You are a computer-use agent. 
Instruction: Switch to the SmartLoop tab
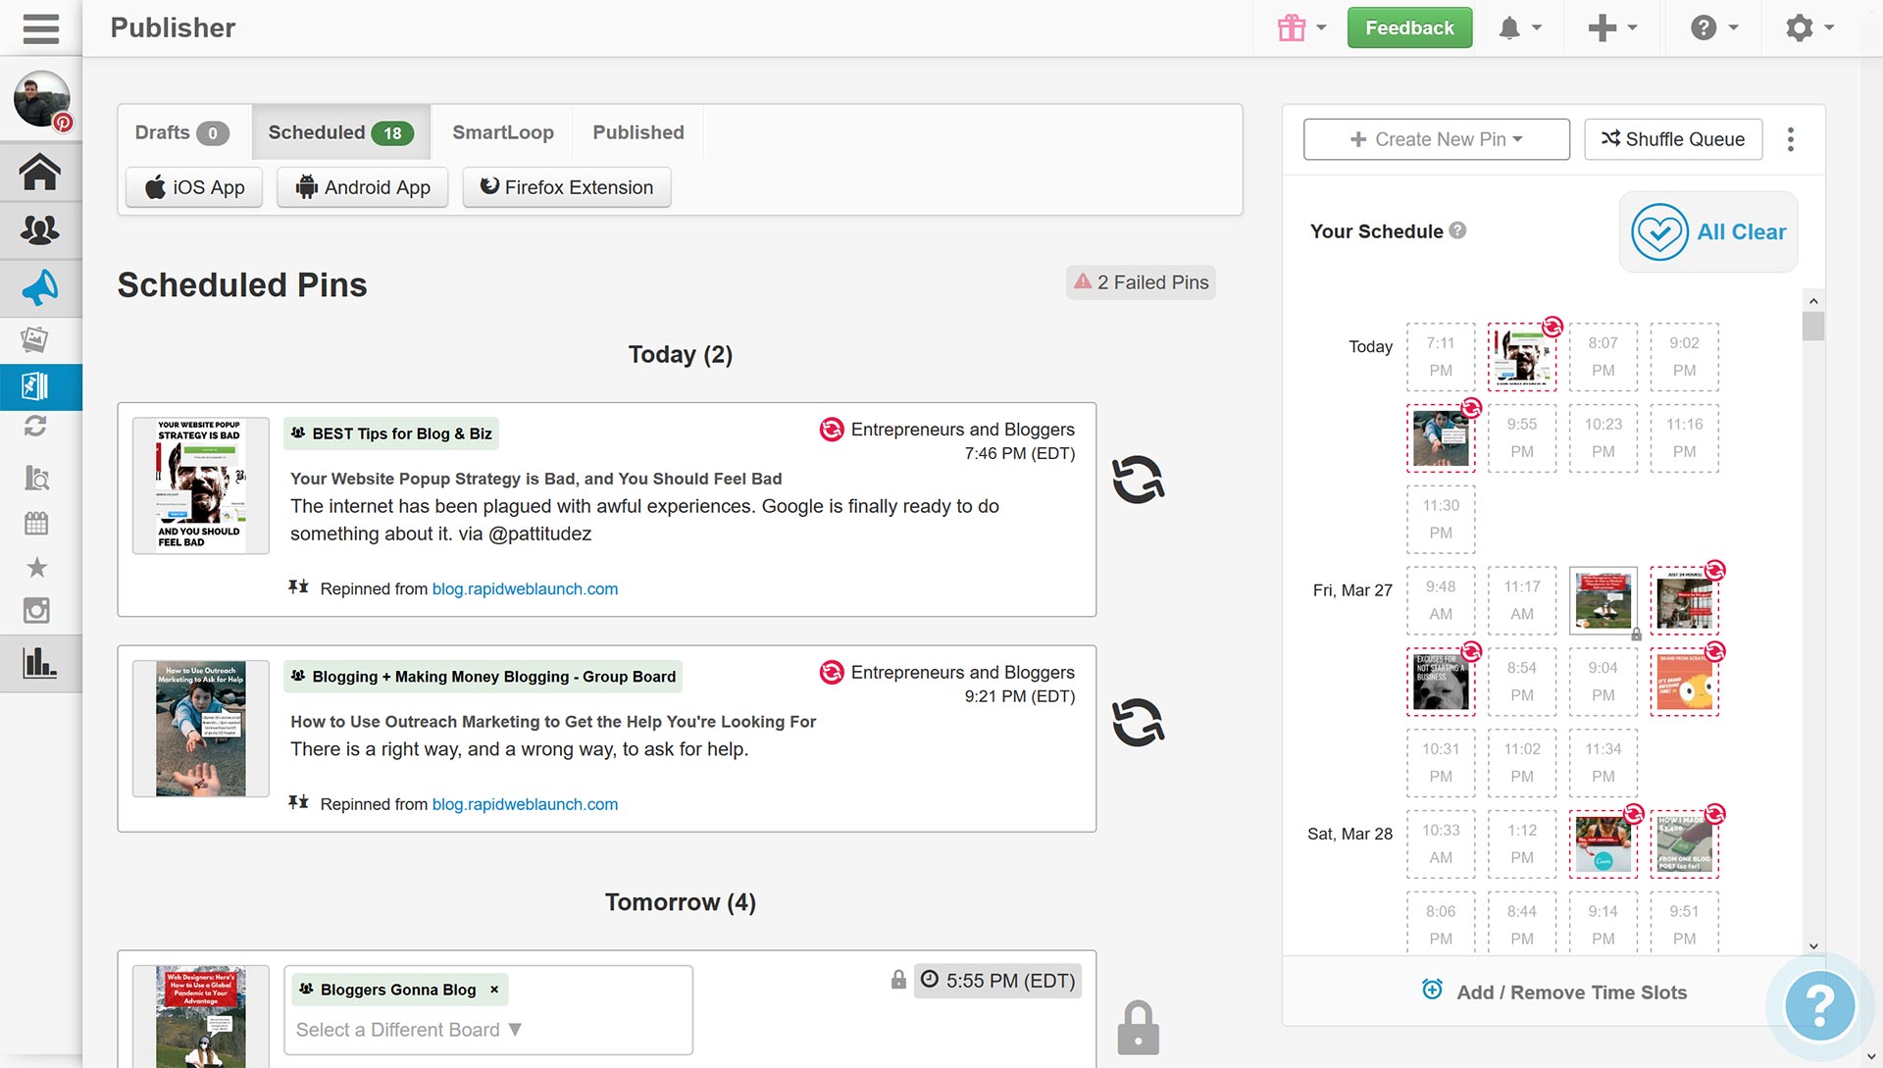(503, 132)
